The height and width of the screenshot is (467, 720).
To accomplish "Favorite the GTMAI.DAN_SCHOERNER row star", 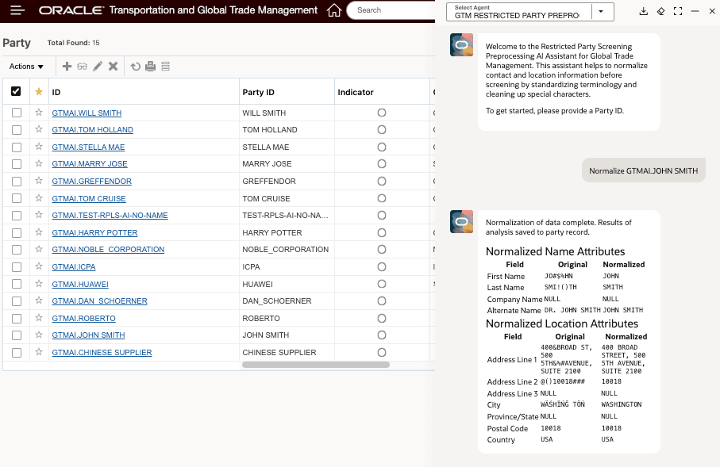I will (39, 300).
